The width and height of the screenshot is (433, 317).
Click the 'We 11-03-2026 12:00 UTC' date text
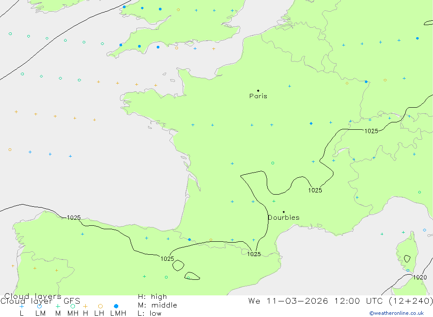tap(317, 301)
